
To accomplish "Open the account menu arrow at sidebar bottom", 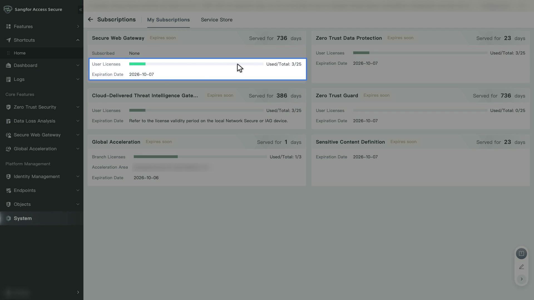I will click(78, 292).
